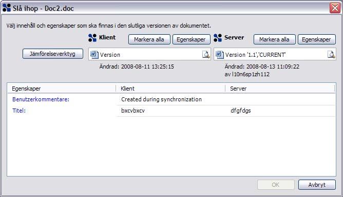Click the Avbryt button
343x197 pixels.
point(317,185)
